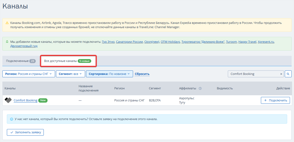Click the Comfort Booking channel logo
Screen dimensions: 294x142
pos(8,100)
